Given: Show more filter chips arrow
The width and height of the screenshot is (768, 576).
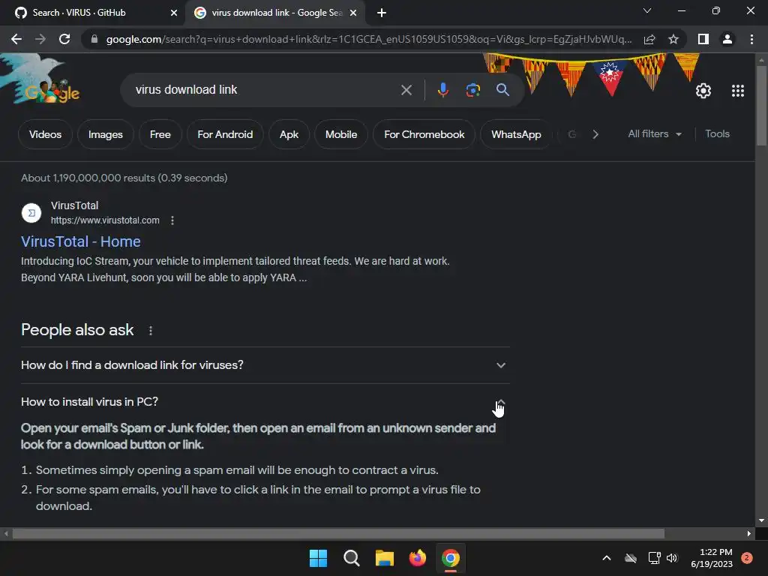Looking at the screenshot, I should (595, 134).
